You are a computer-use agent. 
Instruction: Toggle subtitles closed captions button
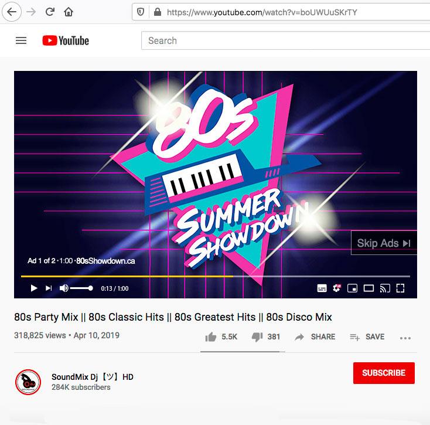[322, 288]
